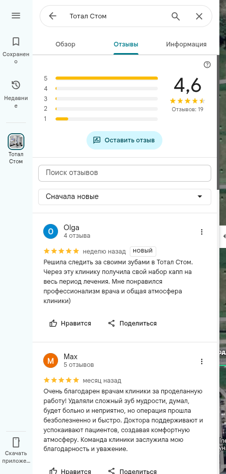
Task: Focus the 'Поиск отзывов' search field
Action: (125, 173)
